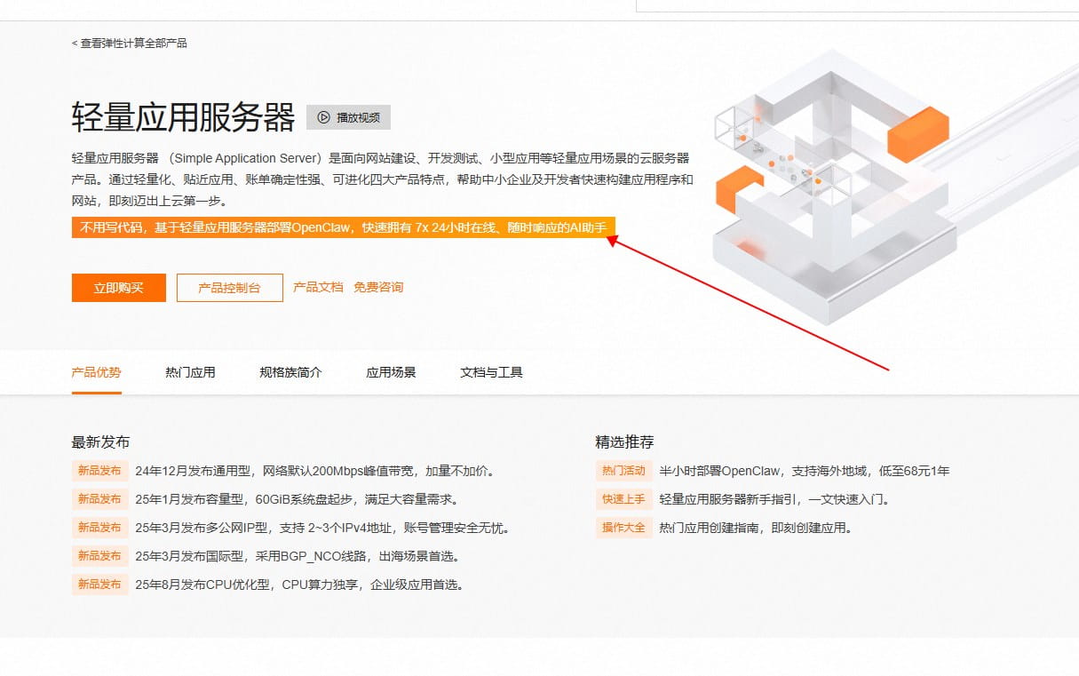This screenshot has width=1079, height=676.
Task: Open the 产品文档 documentation link
Action: 318,286
